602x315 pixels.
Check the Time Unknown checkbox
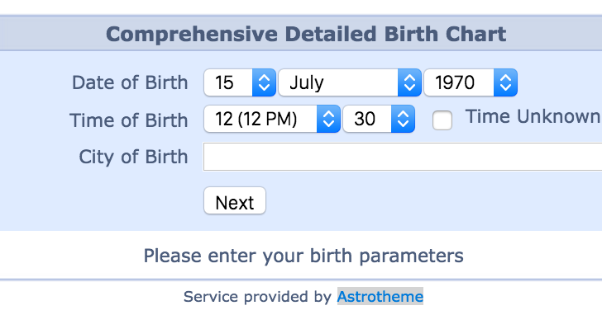tap(442, 120)
